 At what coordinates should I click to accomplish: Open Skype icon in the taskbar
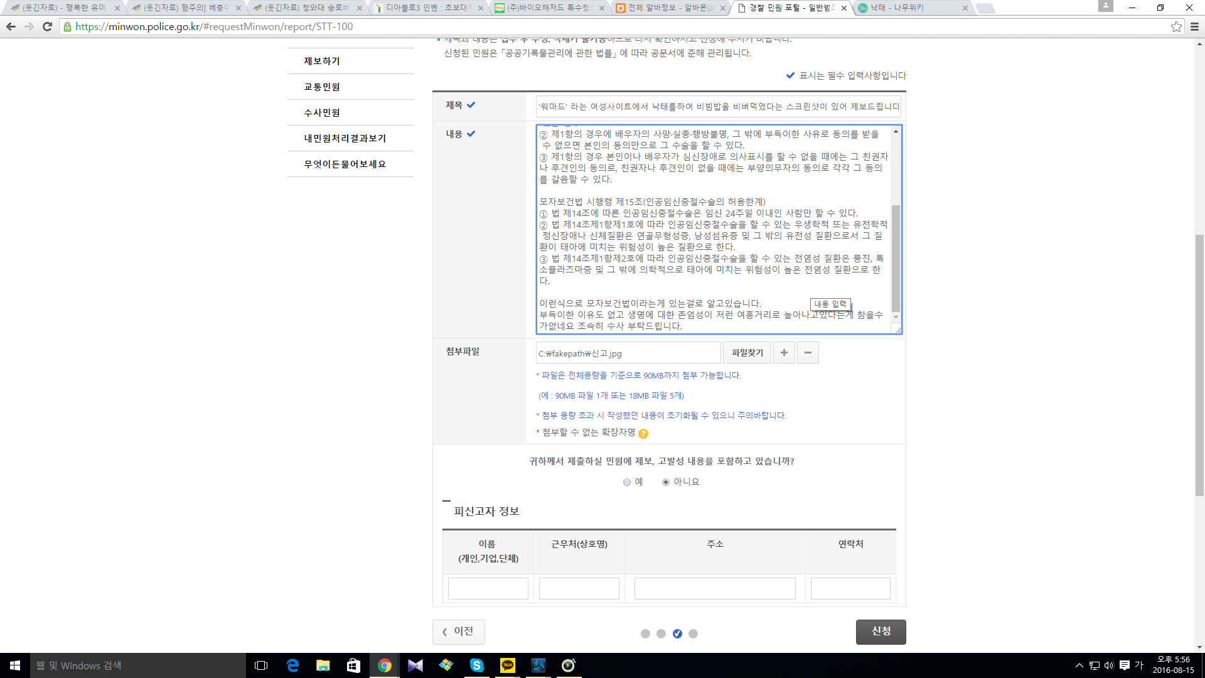(477, 665)
